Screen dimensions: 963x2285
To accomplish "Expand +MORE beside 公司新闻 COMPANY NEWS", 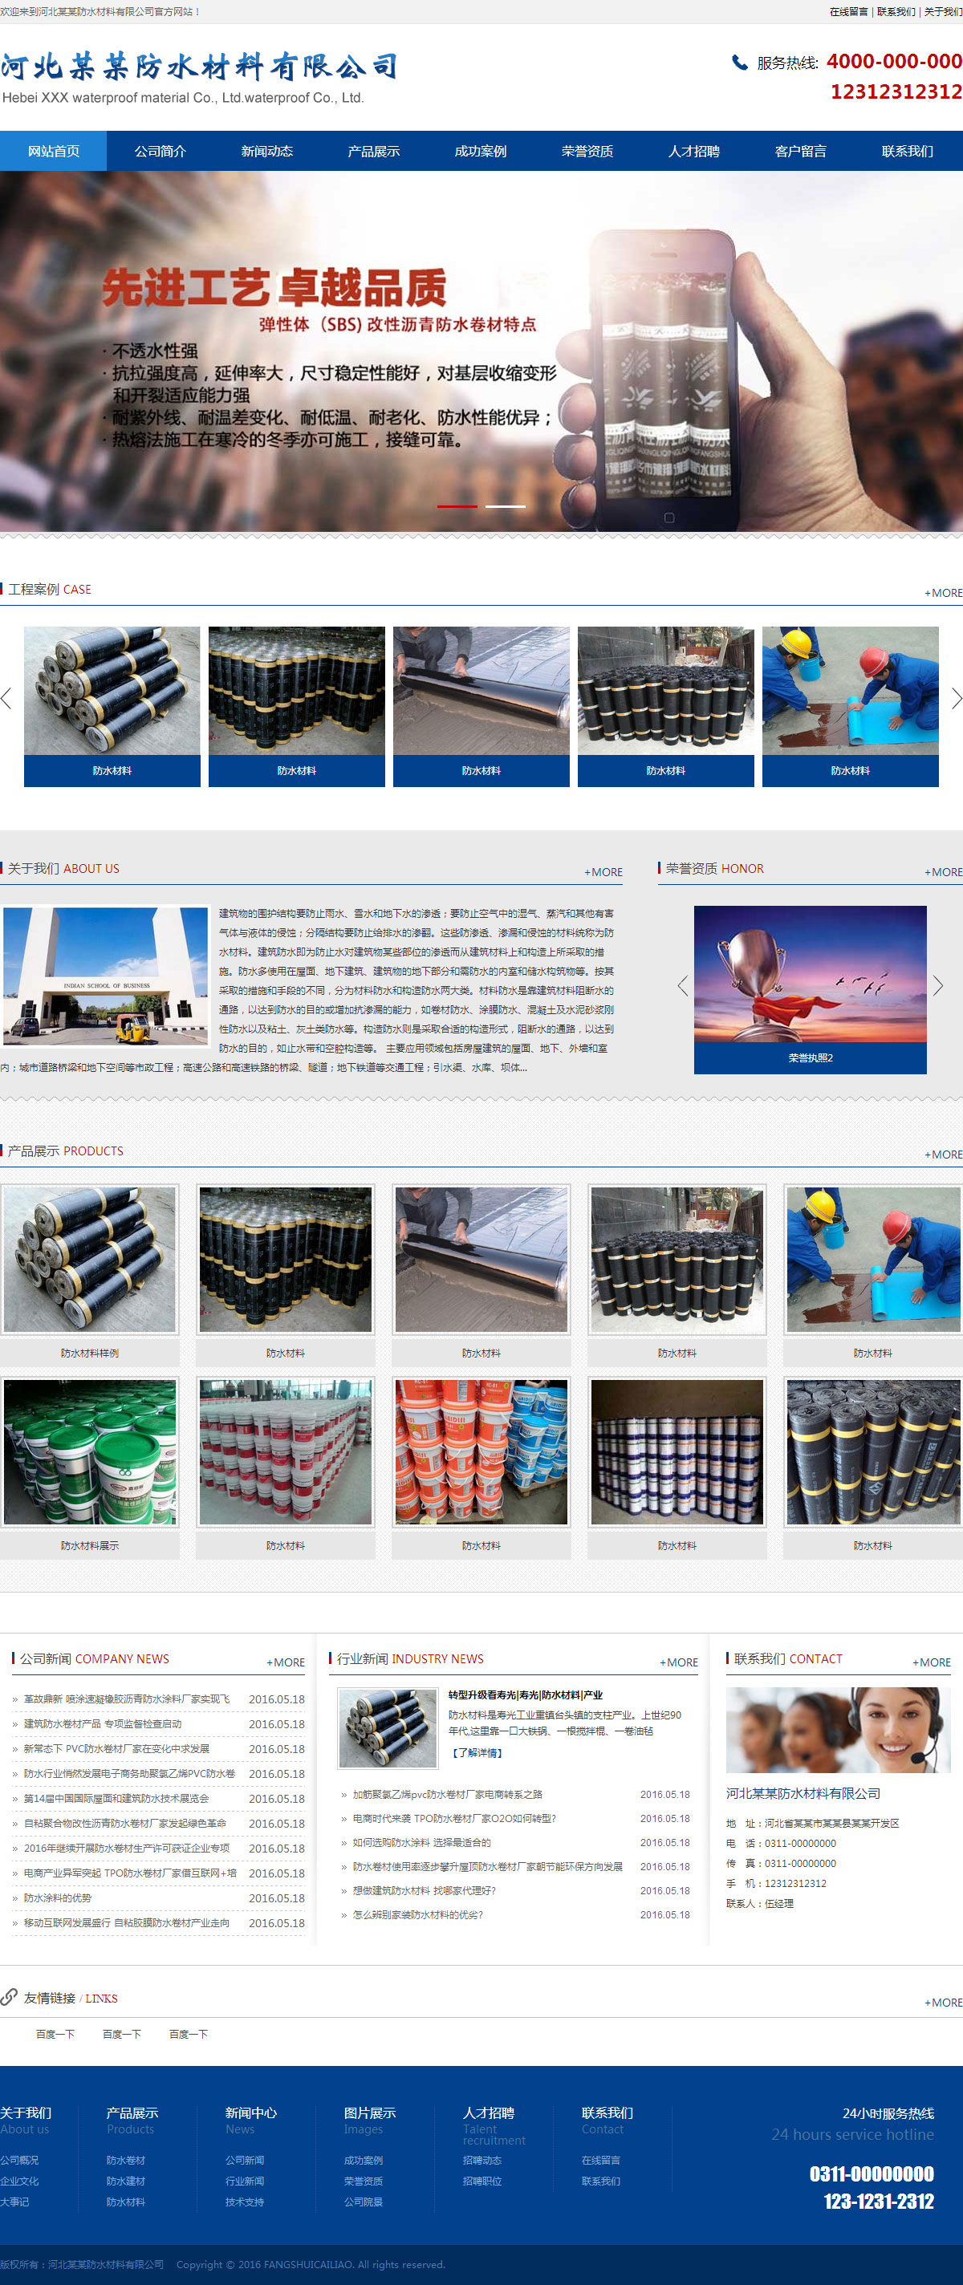I will tap(285, 1662).
